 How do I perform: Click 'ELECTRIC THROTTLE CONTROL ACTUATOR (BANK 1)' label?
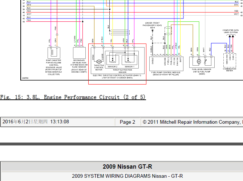point(117,75)
